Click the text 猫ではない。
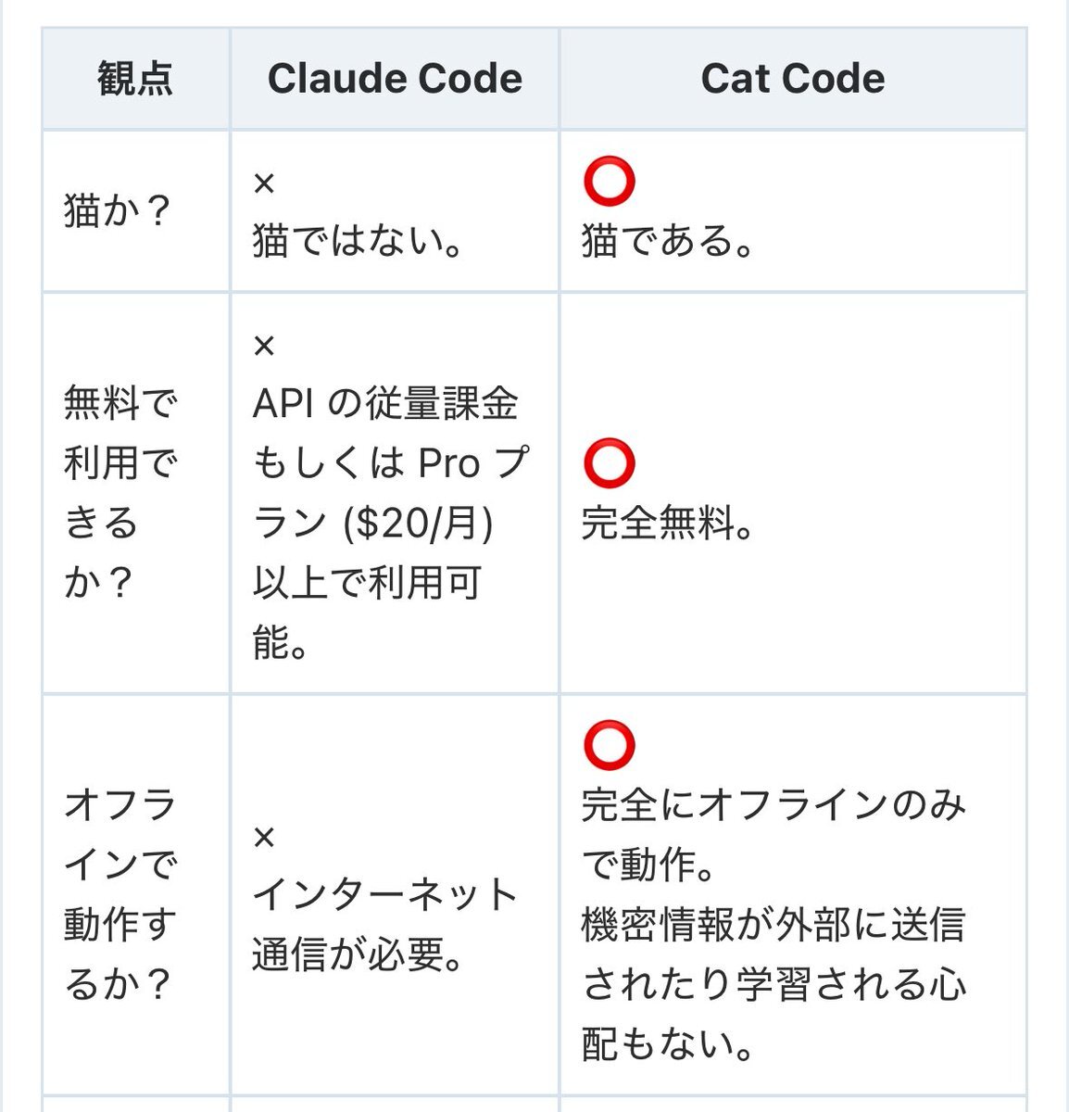Image resolution: width=1069 pixels, height=1112 pixels. click(x=358, y=242)
